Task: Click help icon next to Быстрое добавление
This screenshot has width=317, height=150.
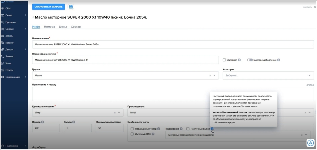Action: tap(278, 60)
